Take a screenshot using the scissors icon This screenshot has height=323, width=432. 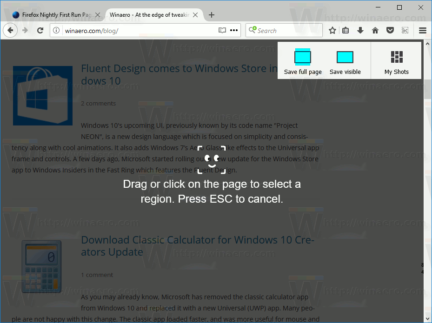click(x=405, y=30)
